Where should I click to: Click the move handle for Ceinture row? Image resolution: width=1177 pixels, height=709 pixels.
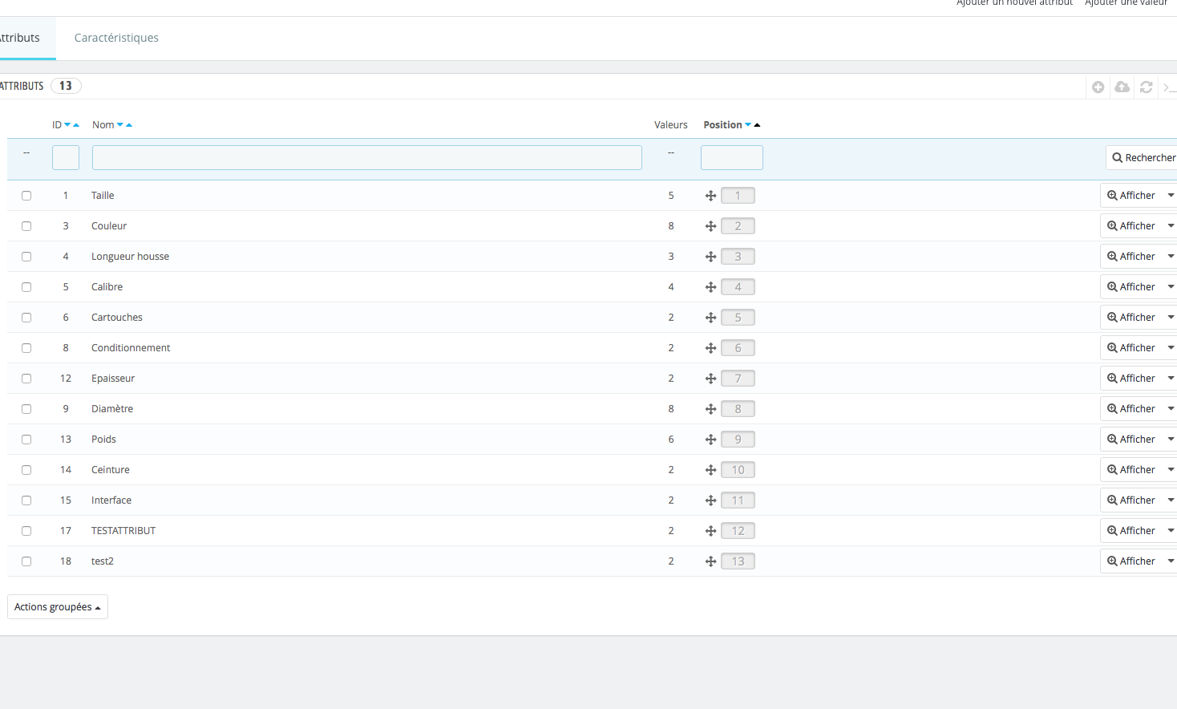click(710, 470)
